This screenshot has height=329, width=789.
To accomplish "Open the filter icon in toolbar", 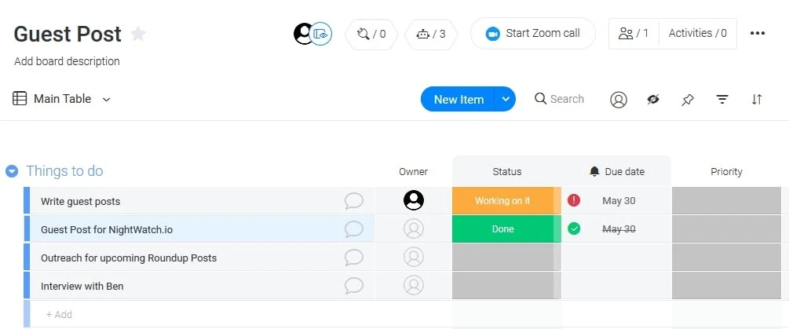I will [722, 100].
